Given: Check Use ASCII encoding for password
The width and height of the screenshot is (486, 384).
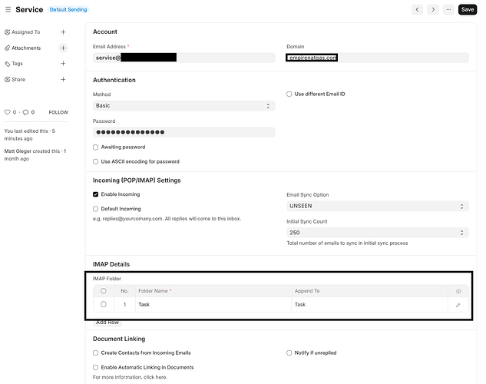Looking at the screenshot, I should pos(96,161).
